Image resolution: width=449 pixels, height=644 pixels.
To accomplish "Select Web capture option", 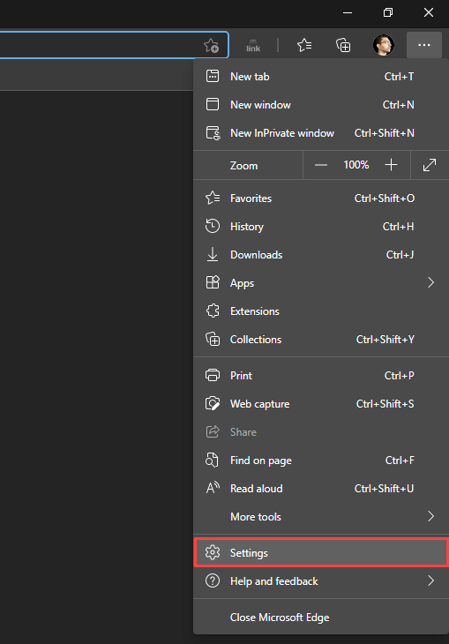I will (x=321, y=404).
